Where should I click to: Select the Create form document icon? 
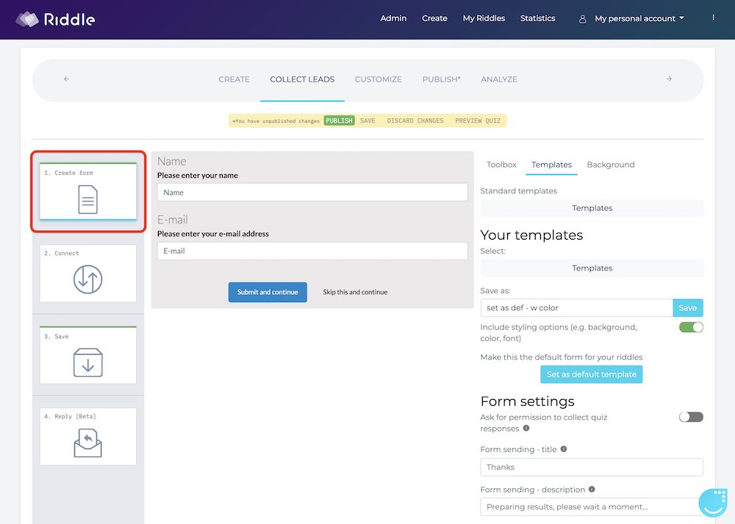pos(88,199)
